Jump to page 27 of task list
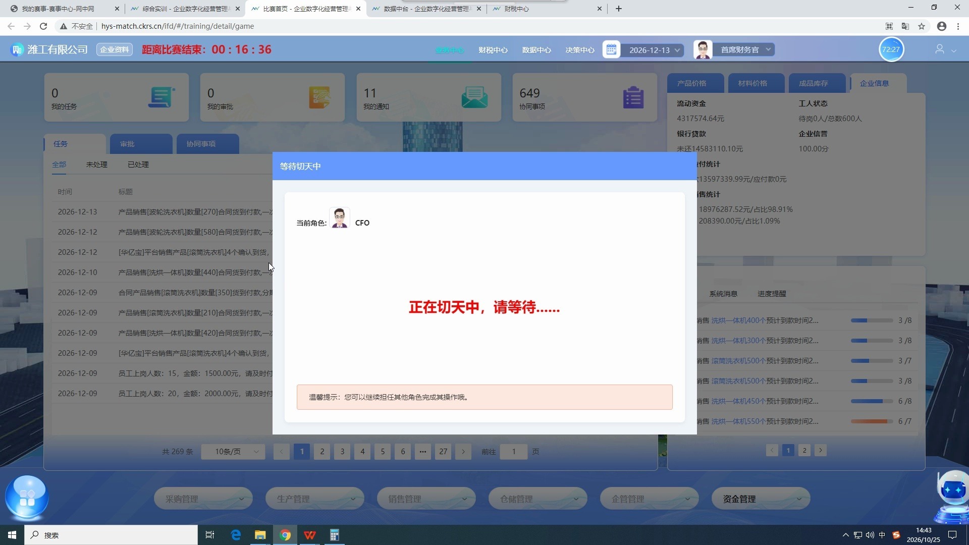The height and width of the screenshot is (545, 969). (443, 451)
